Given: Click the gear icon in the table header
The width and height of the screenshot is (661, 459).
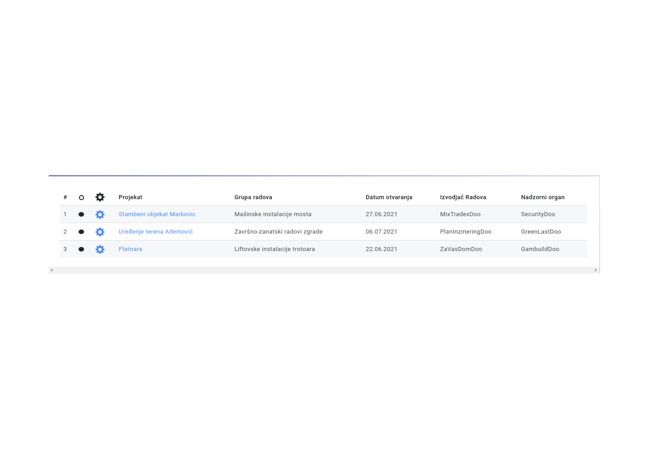Looking at the screenshot, I should pyautogui.click(x=100, y=197).
